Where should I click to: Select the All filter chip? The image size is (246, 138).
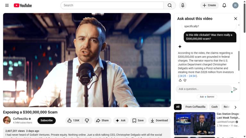coord(177,107)
